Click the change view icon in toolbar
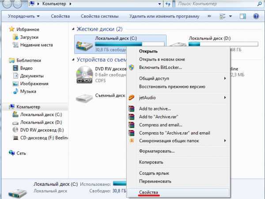This screenshot has width=265, height=199. tap(222, 16)
